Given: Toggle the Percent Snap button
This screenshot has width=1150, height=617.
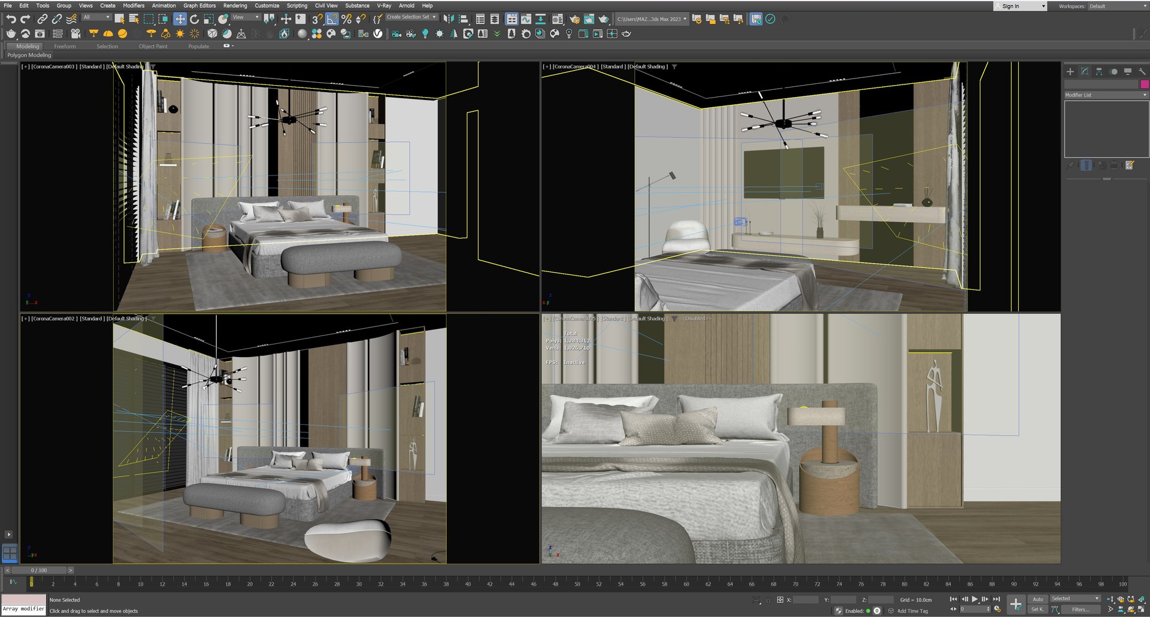Looking at the screenshot, I should click(x=346, y=19).
